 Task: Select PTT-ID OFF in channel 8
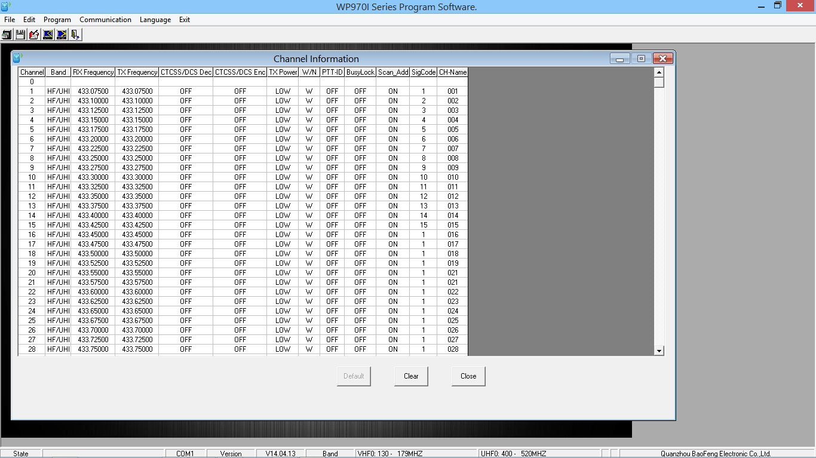tap(332, 158)
